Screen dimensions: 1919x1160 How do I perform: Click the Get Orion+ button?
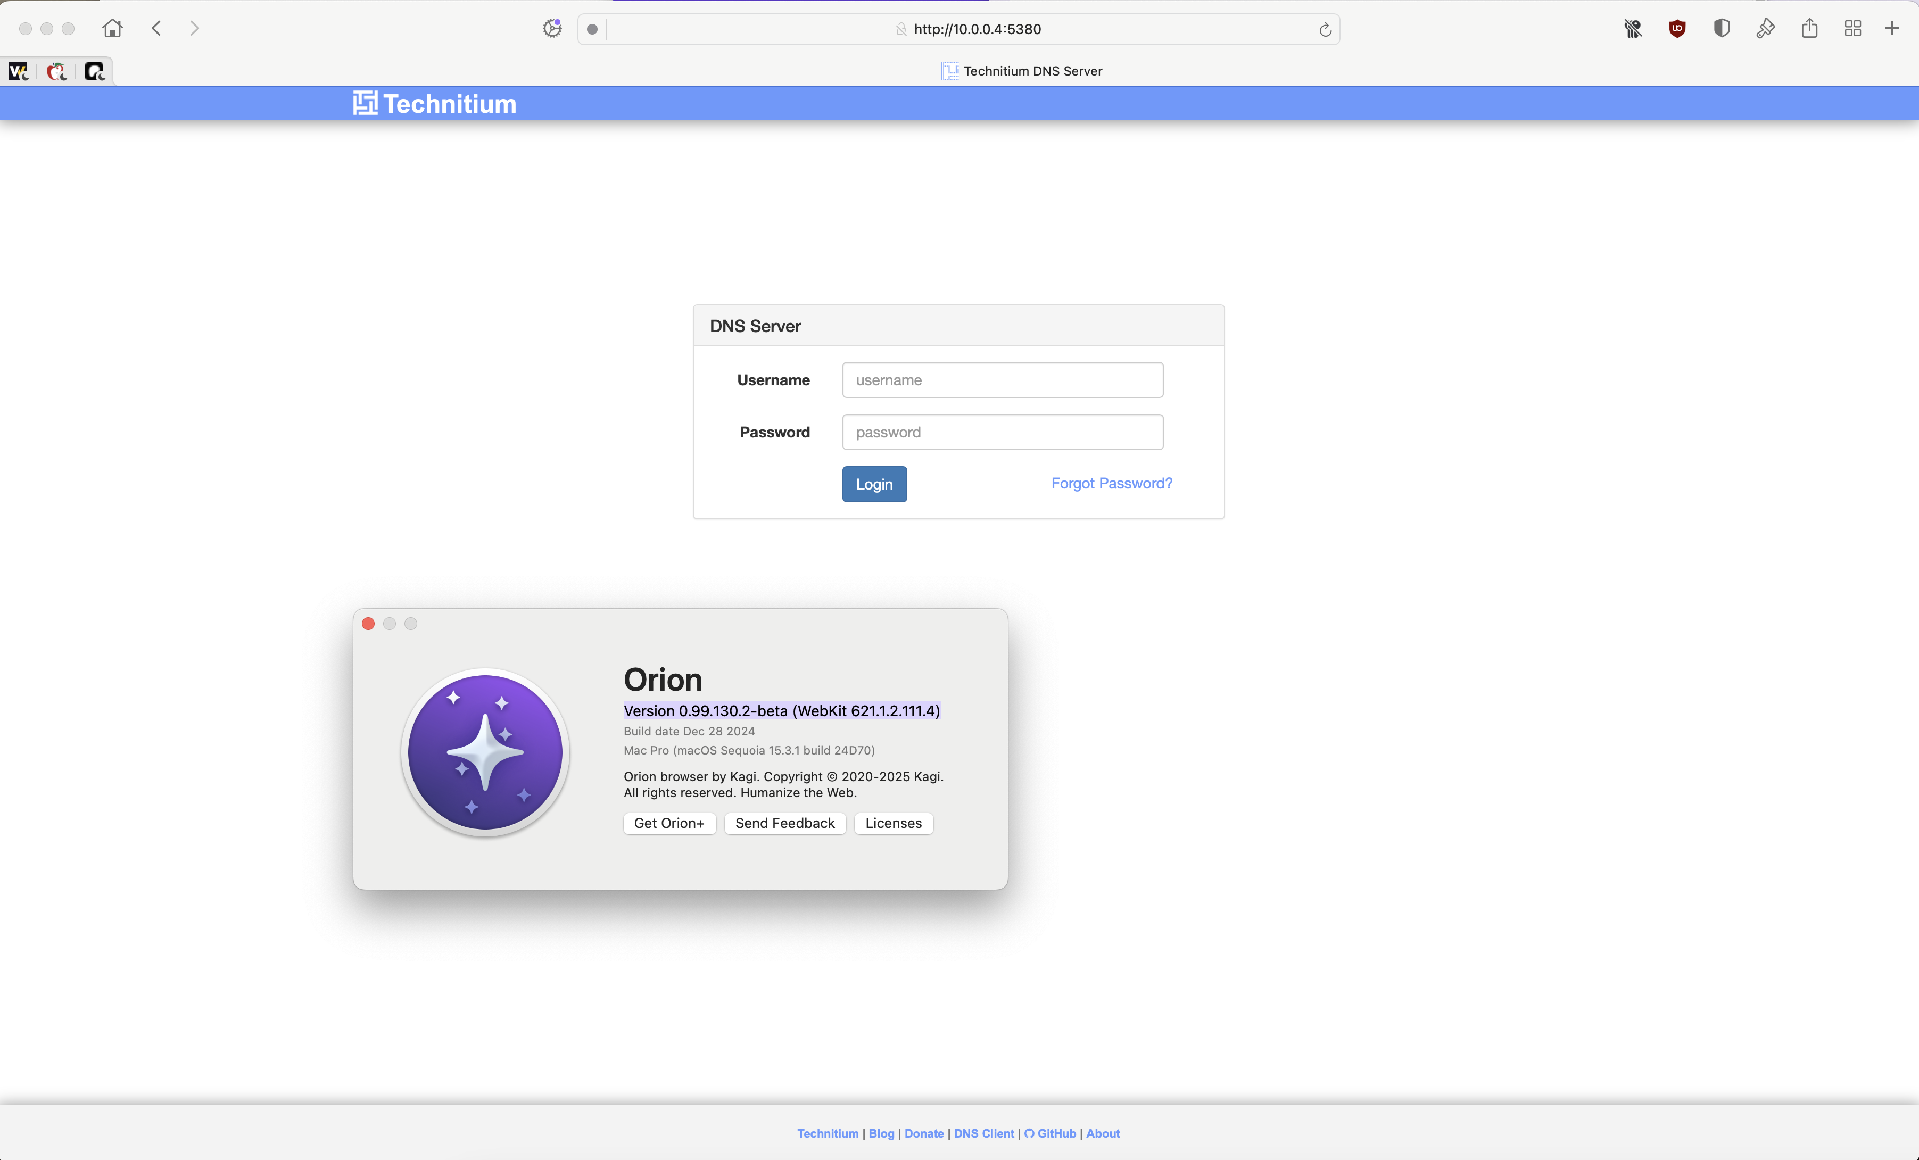[669, 823]
